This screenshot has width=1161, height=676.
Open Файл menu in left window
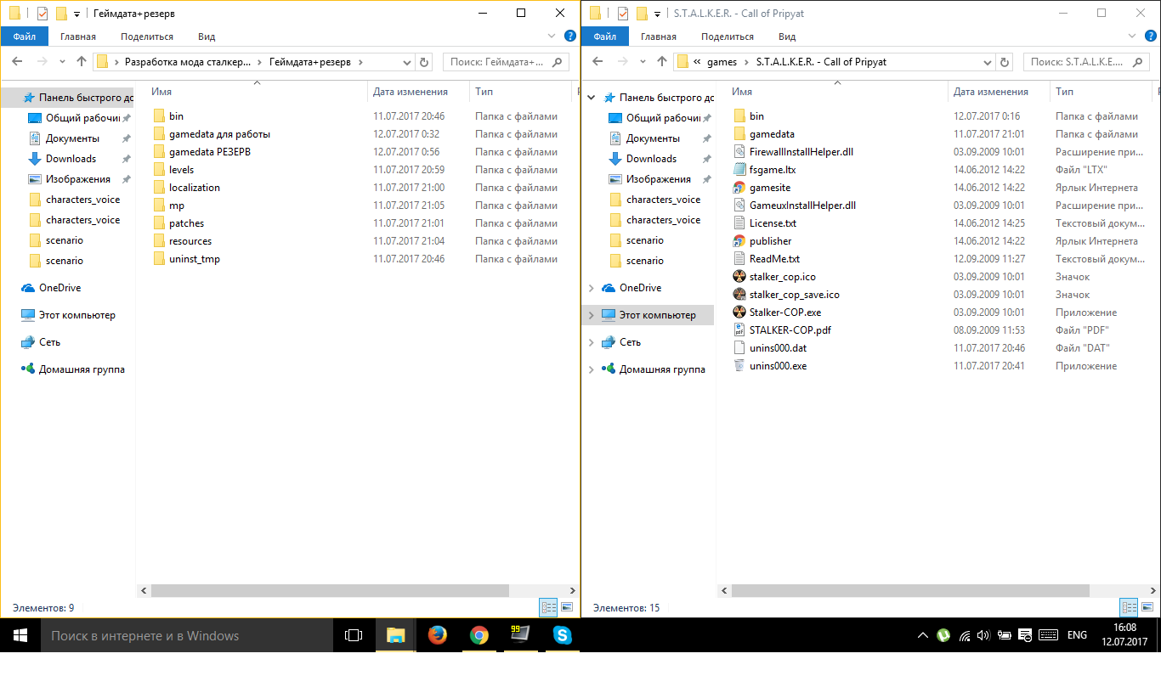24,37
